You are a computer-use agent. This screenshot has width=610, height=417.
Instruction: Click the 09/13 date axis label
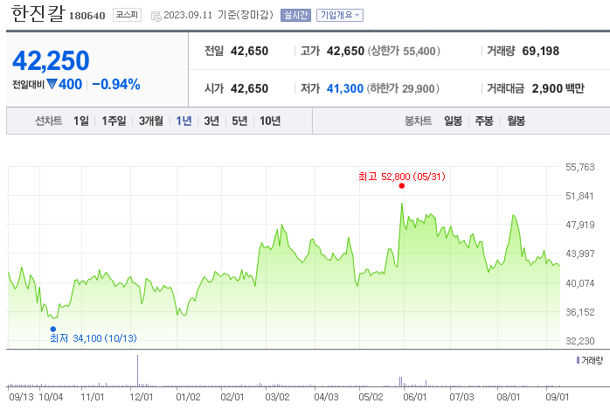pos(21,397)
